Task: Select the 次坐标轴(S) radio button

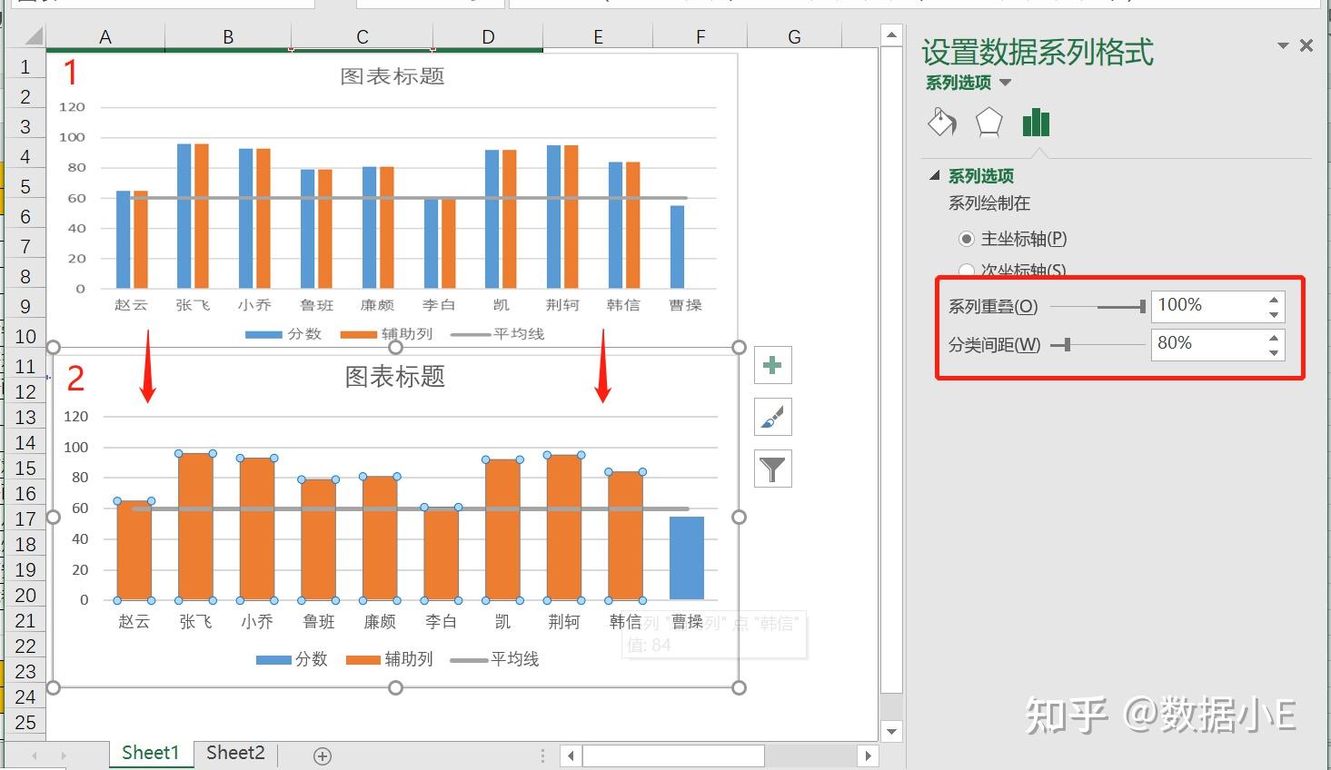Action: click(967, 271)
